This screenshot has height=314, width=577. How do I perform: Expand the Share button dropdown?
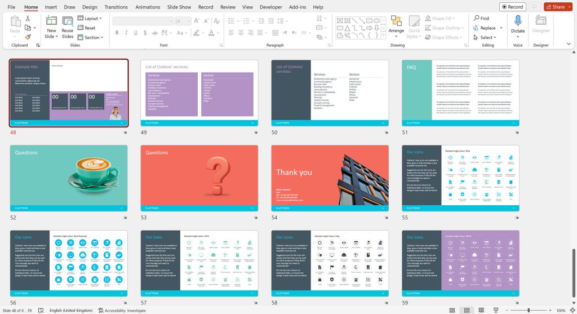(569, 7)
